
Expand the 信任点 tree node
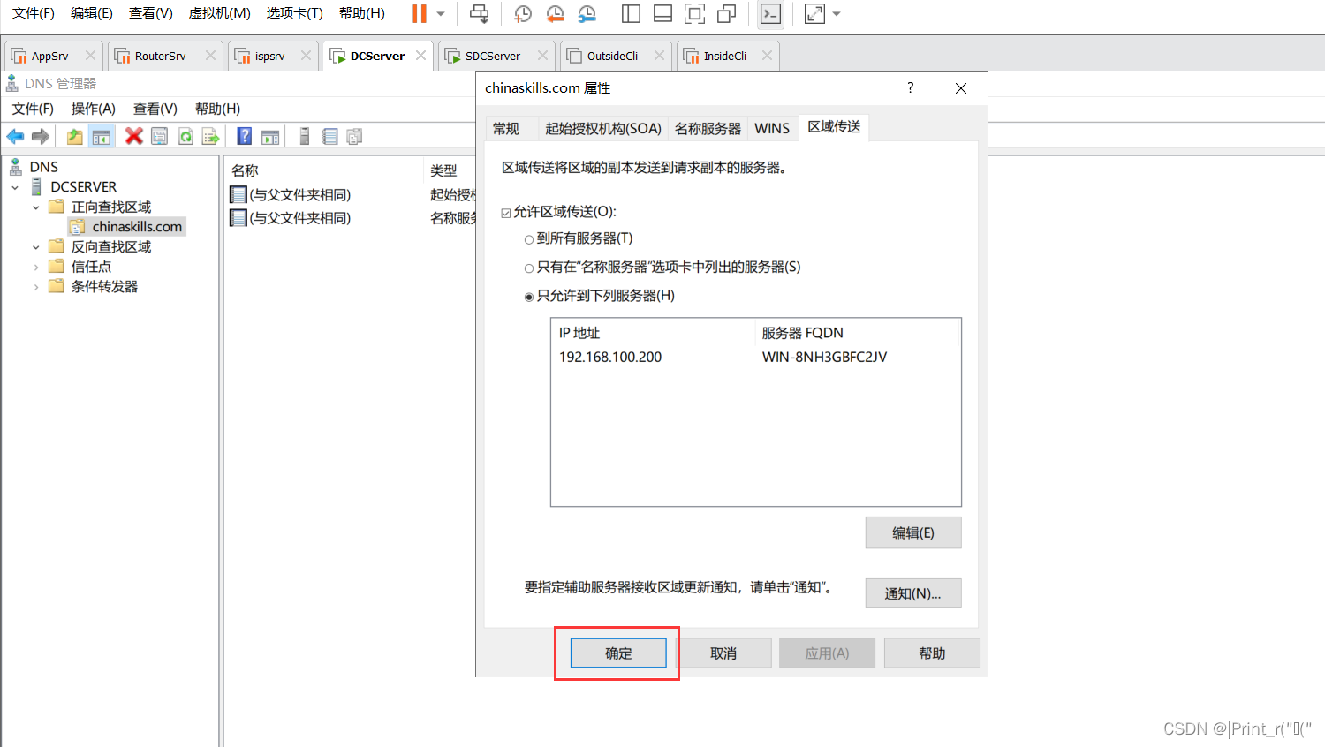click(34, 266)
